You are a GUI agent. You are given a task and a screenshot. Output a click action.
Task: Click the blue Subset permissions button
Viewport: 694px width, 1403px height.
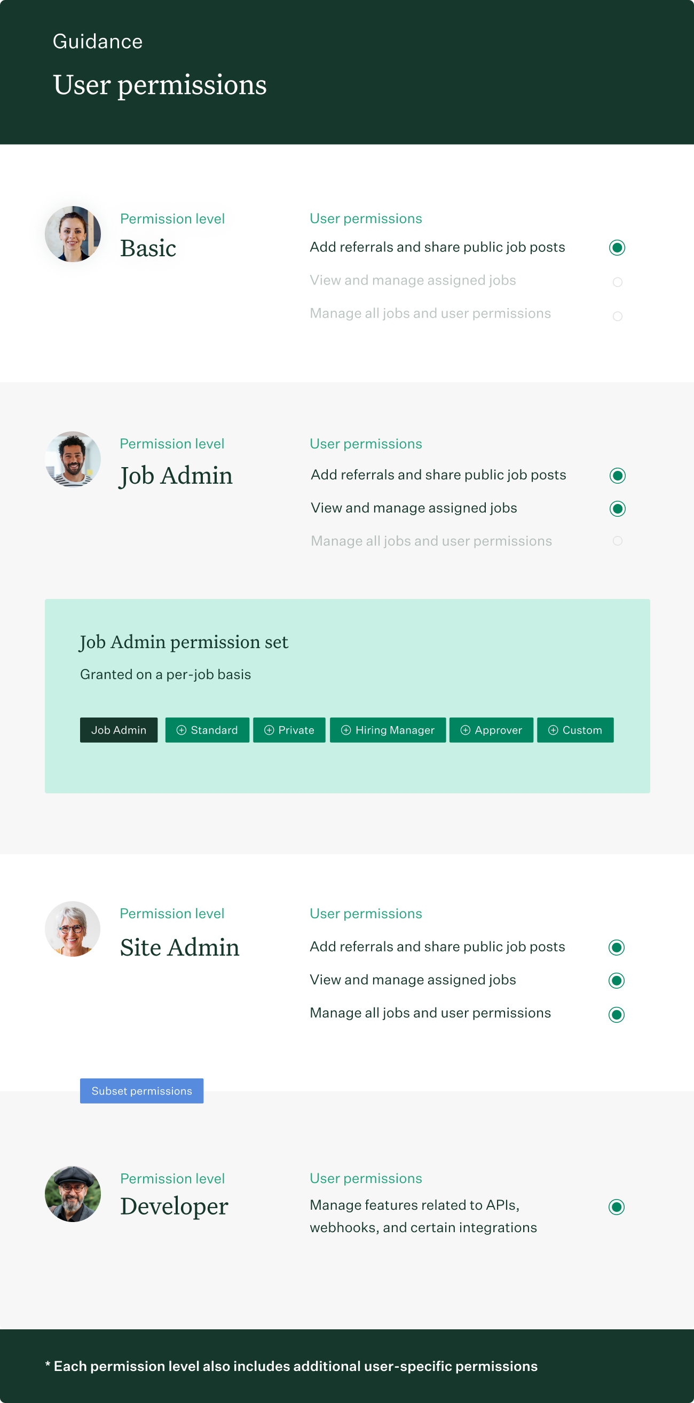[x=141, y=1091]
